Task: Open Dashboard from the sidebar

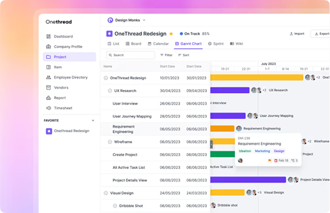Action: pyautogui.click(x=63, y=37)
